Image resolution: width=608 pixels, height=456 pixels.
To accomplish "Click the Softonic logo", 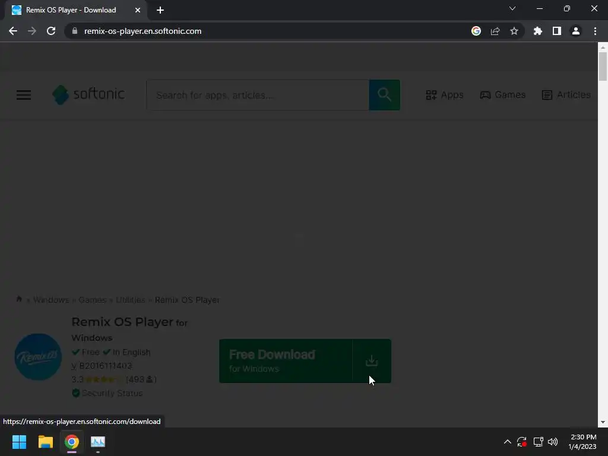I will (88, 94).
